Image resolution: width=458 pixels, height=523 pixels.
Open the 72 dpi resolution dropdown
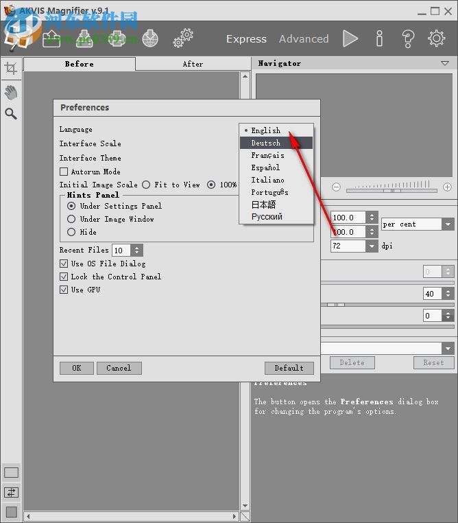click(x=372, y=246)
